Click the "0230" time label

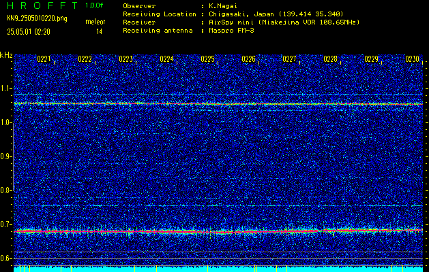(x=413, y=59)
